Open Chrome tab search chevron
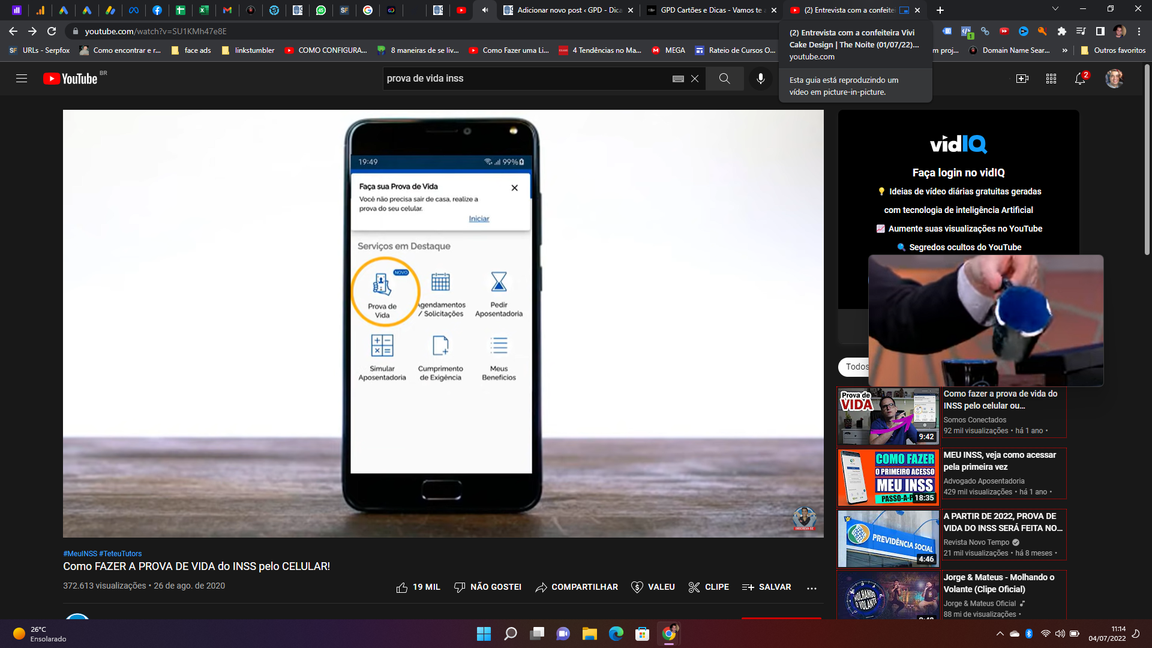 (x=1055, y=9)
